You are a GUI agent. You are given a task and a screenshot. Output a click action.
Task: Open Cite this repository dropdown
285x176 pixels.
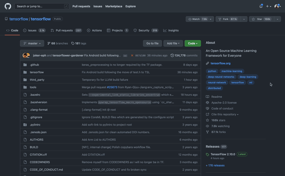pyautogui.click(x=225, y=114)
